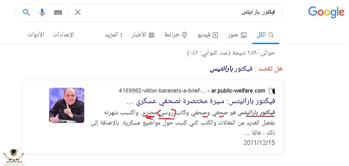The image size is (349, 166).
Task: Click the ar.public-welfare.com result URL
Action: click(x=239, y=91)
